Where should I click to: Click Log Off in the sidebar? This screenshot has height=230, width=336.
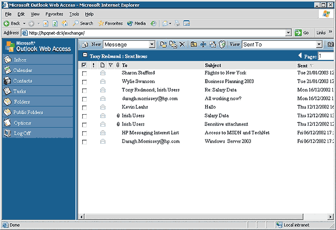[22, 133]
